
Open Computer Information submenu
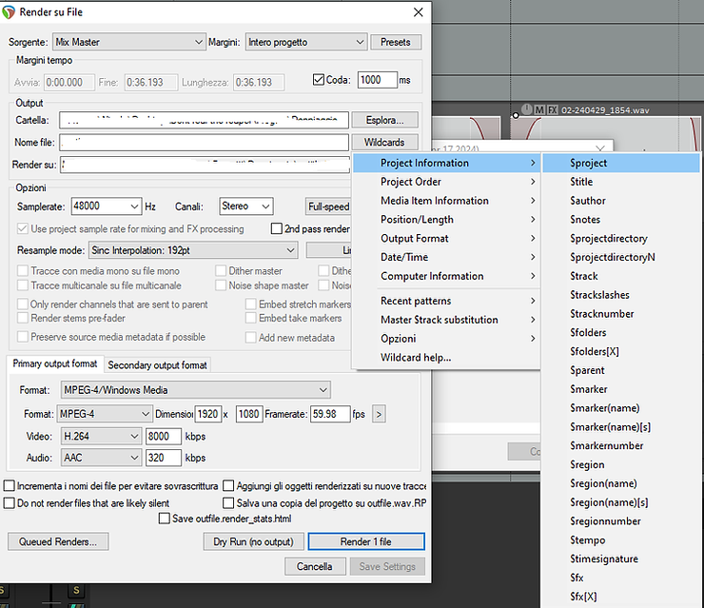447,276
